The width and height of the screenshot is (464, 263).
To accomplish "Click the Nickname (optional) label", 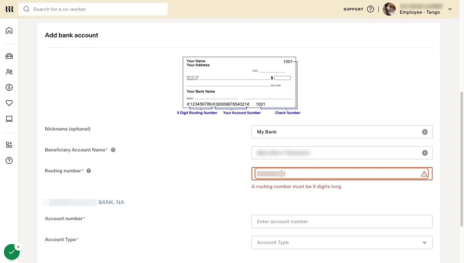I will pyautogui.click(x=68, y=129).
